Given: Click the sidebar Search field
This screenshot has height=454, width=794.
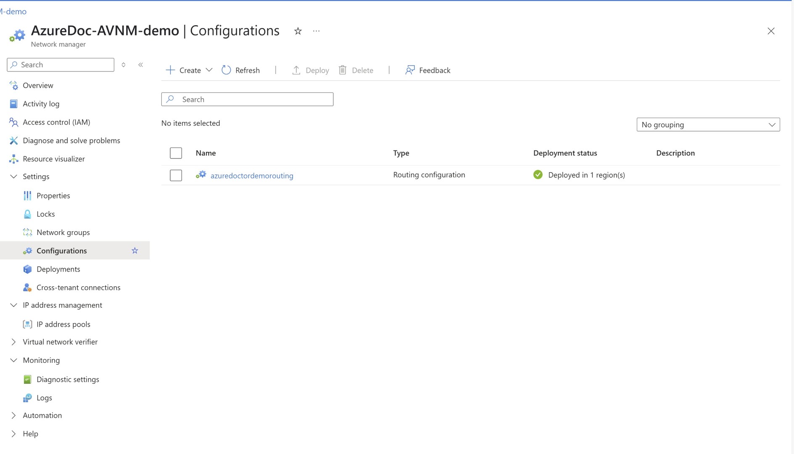Looking at the screenshot, I should click(x=61, y=65).
